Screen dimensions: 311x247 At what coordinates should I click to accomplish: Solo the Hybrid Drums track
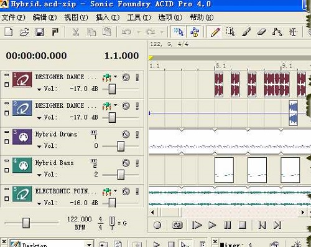(137, 135)
